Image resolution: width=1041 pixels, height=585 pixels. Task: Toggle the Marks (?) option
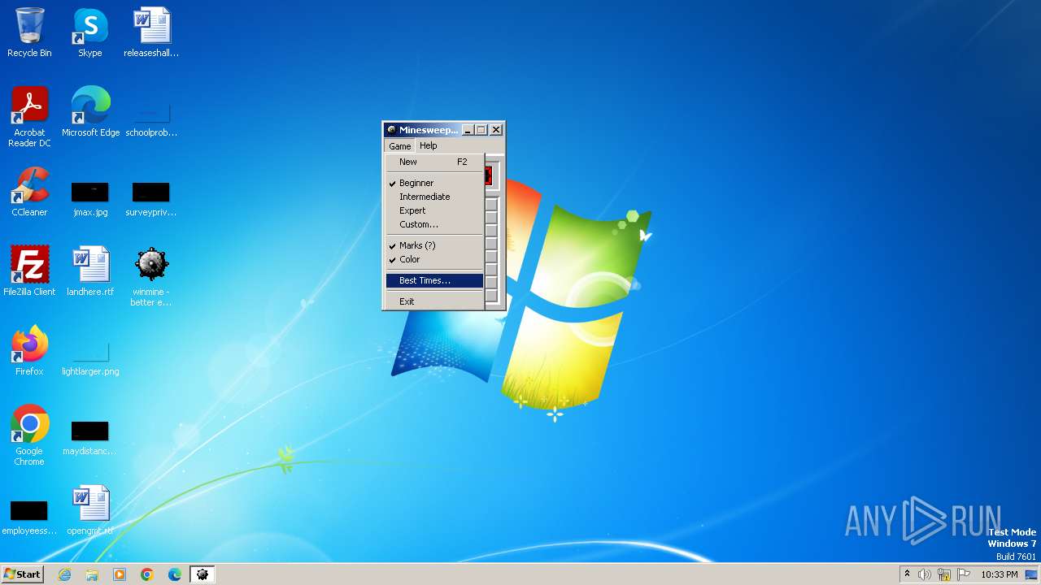(434, 245)
